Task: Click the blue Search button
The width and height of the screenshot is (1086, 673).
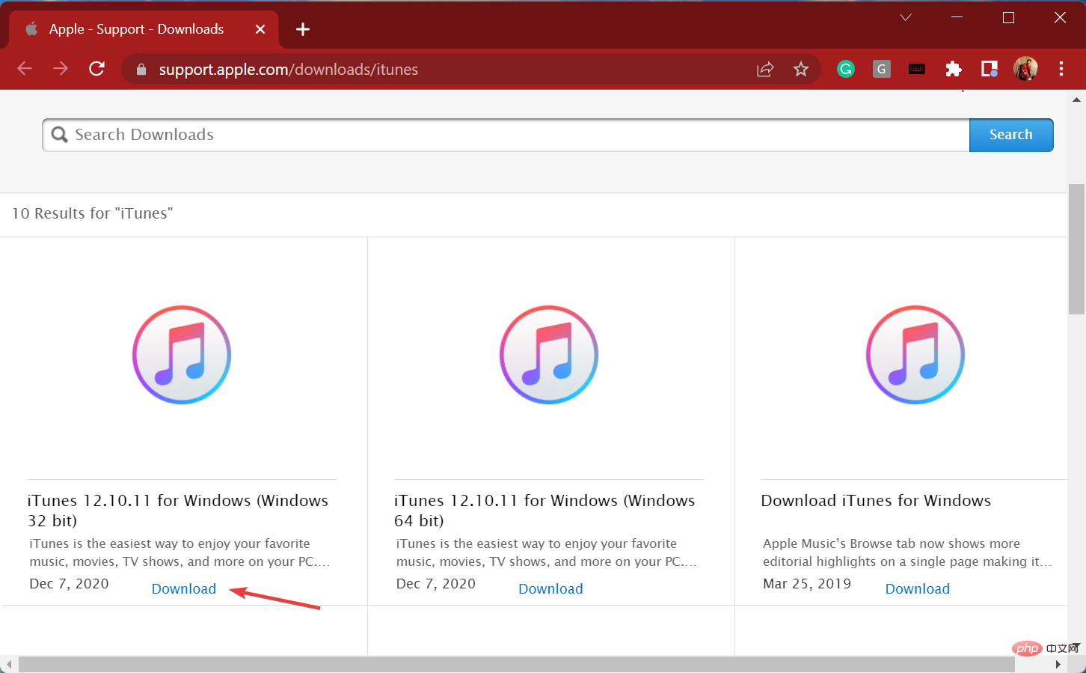Action: (1011, 135)
